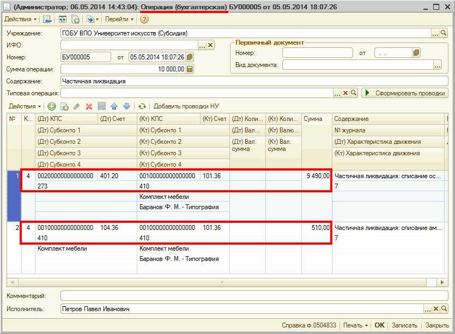Click the Содержание field
The height and width of the screenshot is (334, 455).
click(x=254, y=81)
